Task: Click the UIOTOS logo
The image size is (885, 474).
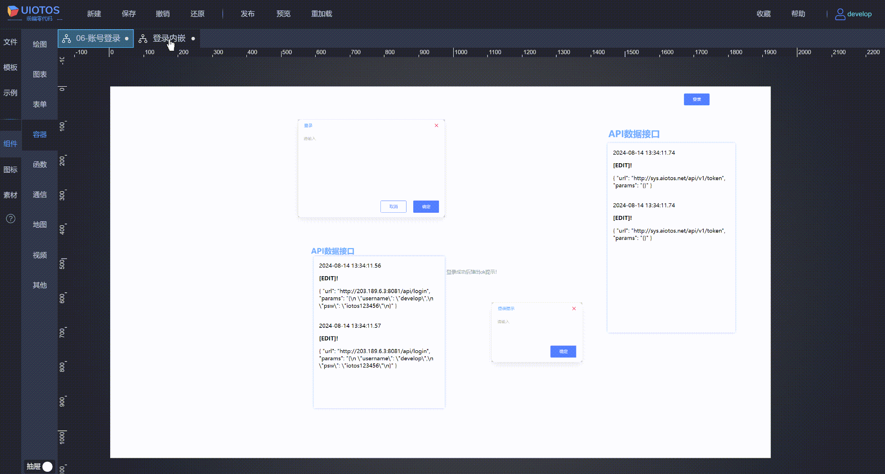Action: click(34, 13)
